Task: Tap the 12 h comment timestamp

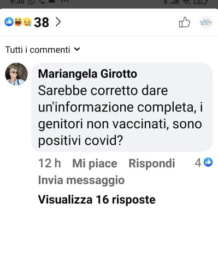Action: [50, 163]
